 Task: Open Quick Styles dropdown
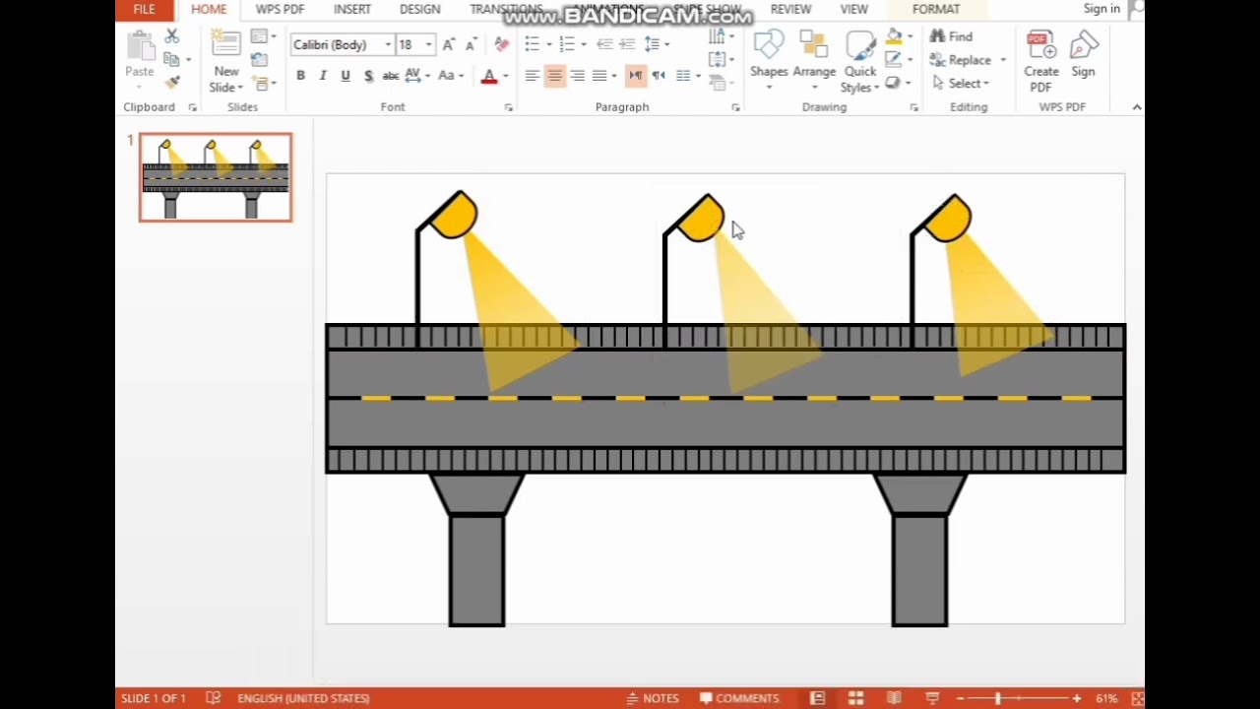[x=860, y=59]
